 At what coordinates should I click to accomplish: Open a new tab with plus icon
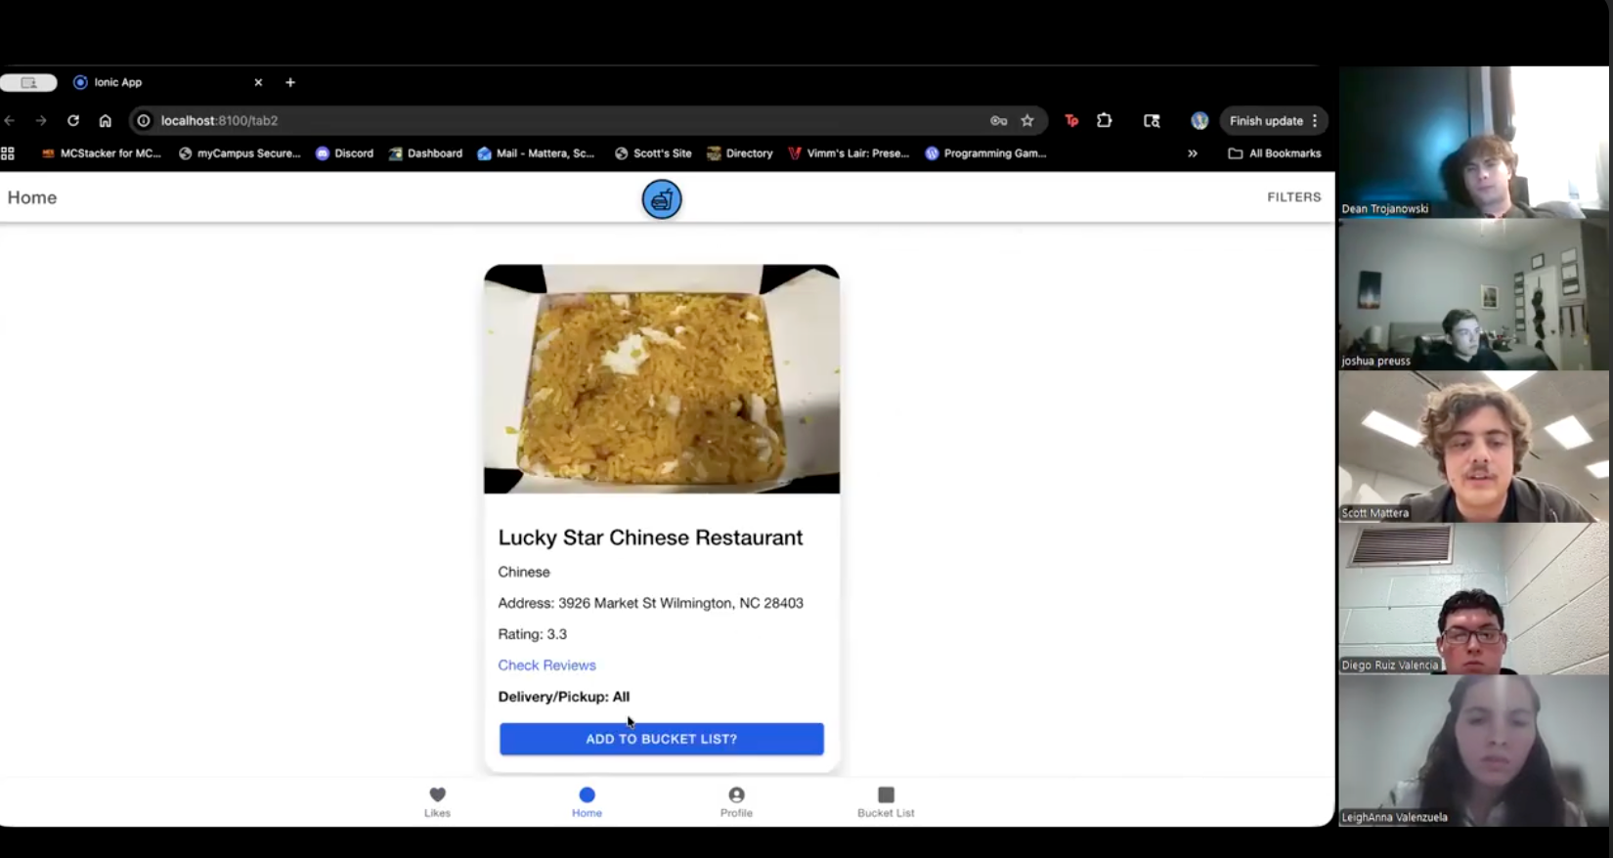click(290, 83)
